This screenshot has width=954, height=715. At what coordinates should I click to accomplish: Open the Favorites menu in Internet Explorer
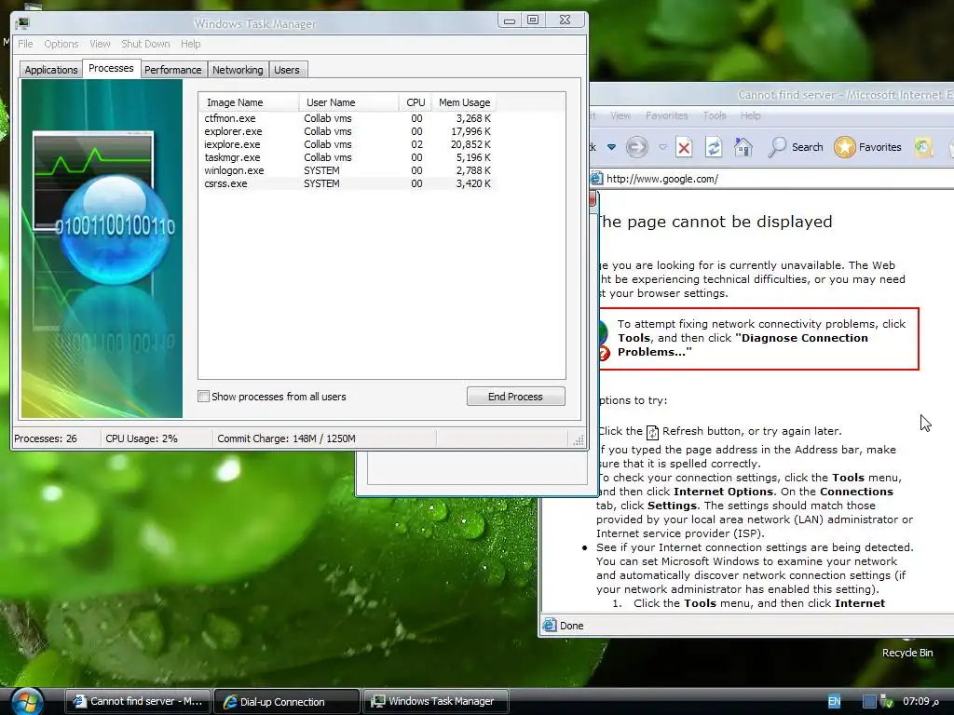(x=667, y=115)
